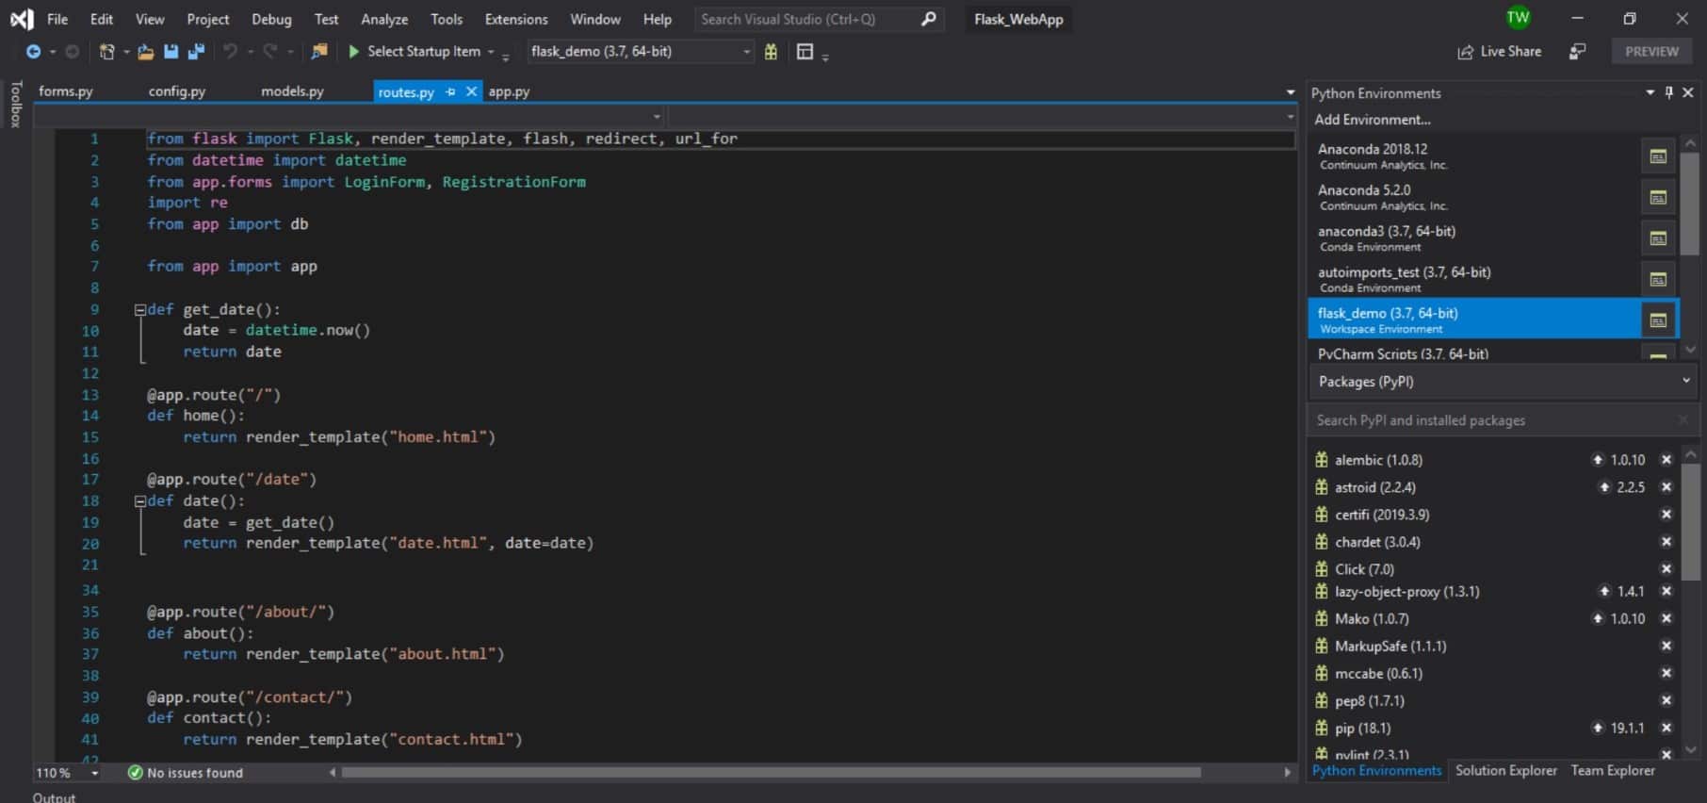Click the navigate forward arrow icon
The width and height of the screenshot is (1707, 803).
(x=72, y=52)
